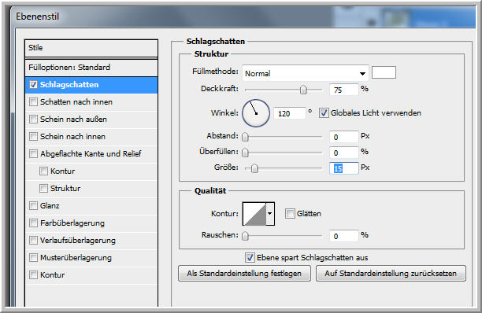Click the Größe pixel value field
This screenshot has height=313, width=482.
344,168
